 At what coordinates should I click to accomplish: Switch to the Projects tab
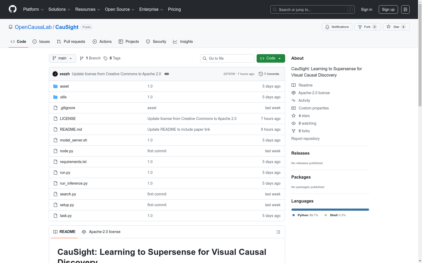(129, 42)
